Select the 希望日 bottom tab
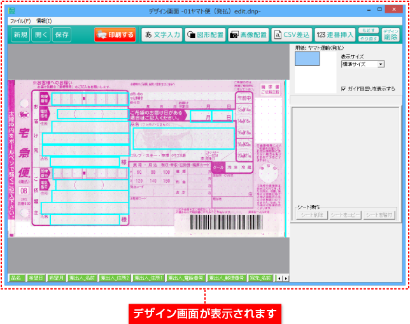Viewport: 410px width, 324px height. [36, 278]
